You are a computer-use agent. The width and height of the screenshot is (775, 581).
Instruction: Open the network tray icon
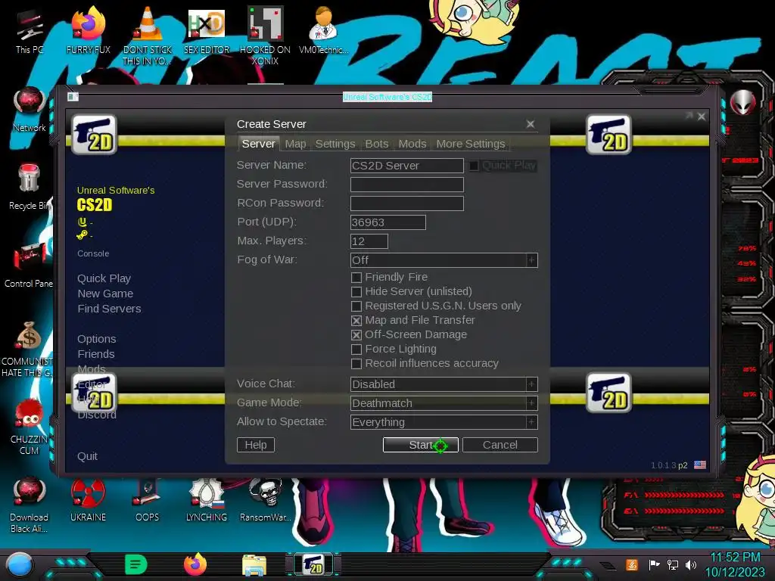673,564
